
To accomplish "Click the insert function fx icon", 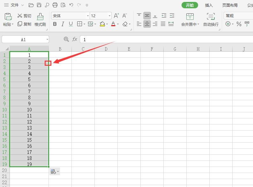I will pyautogui.click(x=75, y=39).
